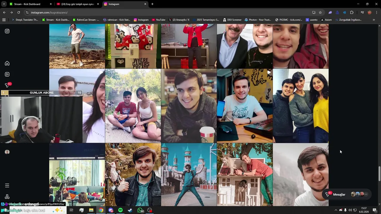Open post with dog on doghouse

245,175
